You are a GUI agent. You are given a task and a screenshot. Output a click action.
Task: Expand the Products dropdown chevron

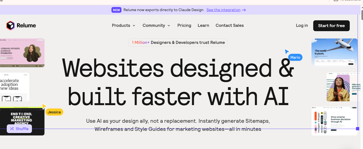134,25
